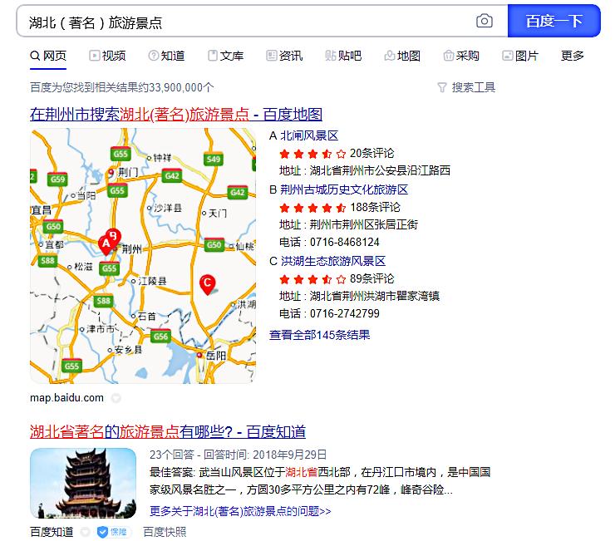Click 20条评论 text
Viewport: 615px width, 541px height.
[371, 154]
